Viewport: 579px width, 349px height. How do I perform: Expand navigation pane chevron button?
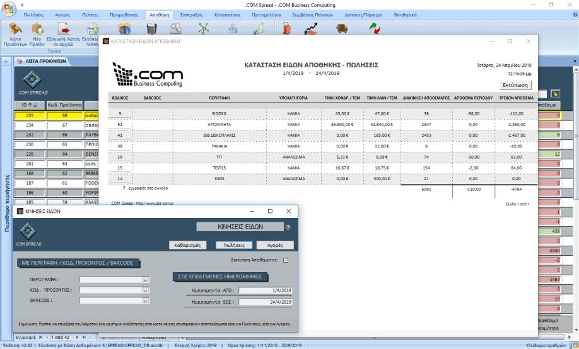[6, 61]
